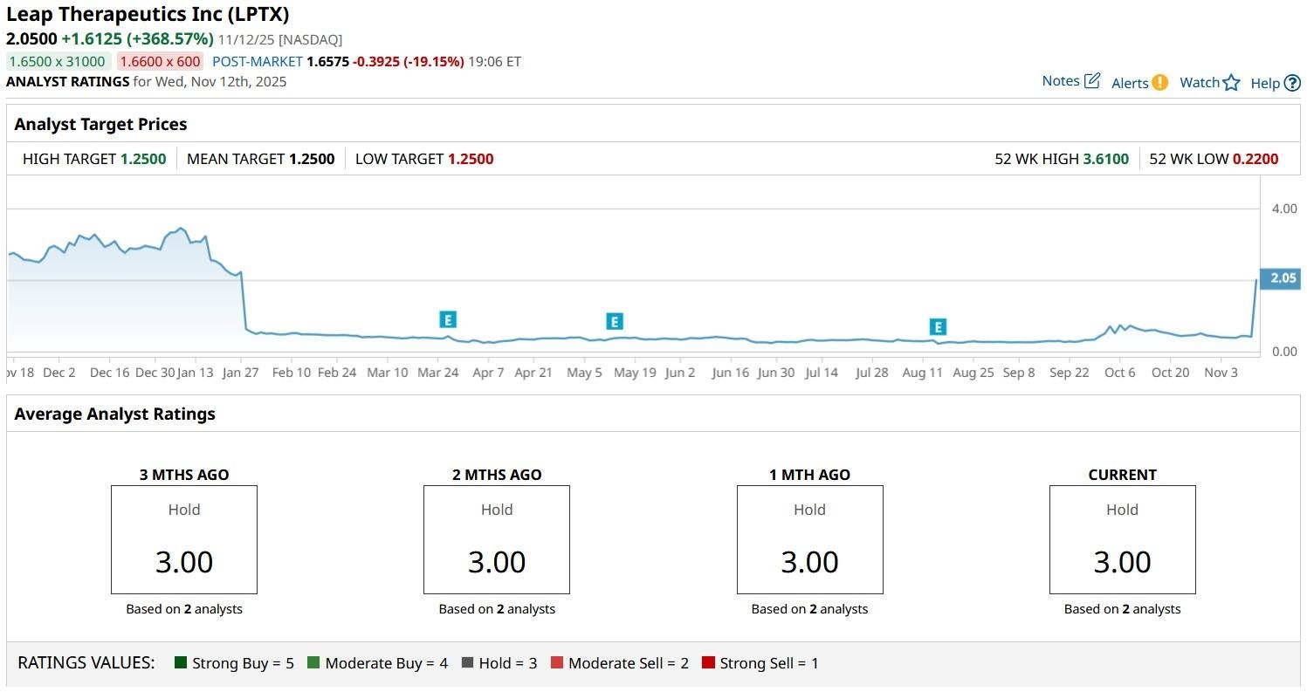Click the +1.6125 (+368.57%) price change
1307x692 pixels.
(137, 39)
